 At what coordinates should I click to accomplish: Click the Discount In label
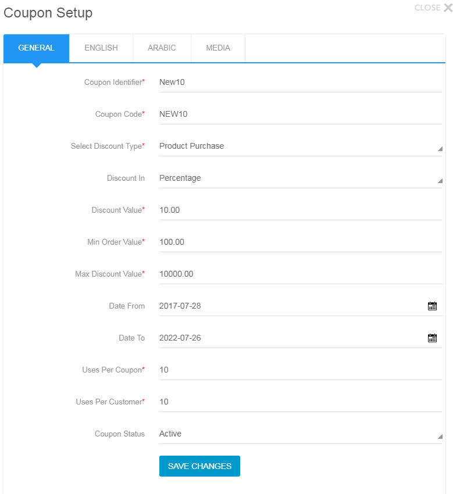tap(126, 178)
